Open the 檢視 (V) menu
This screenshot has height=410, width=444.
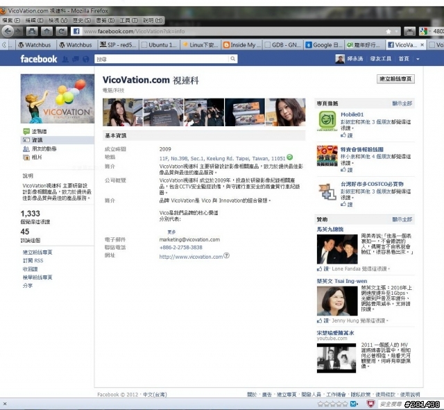(58, 20)
